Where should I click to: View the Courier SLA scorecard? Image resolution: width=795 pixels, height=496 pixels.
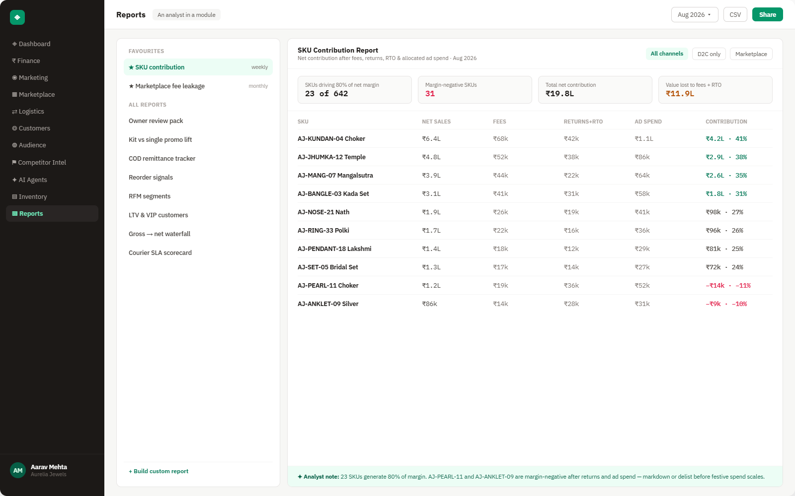pyautogui.click(x=198, y=252)
